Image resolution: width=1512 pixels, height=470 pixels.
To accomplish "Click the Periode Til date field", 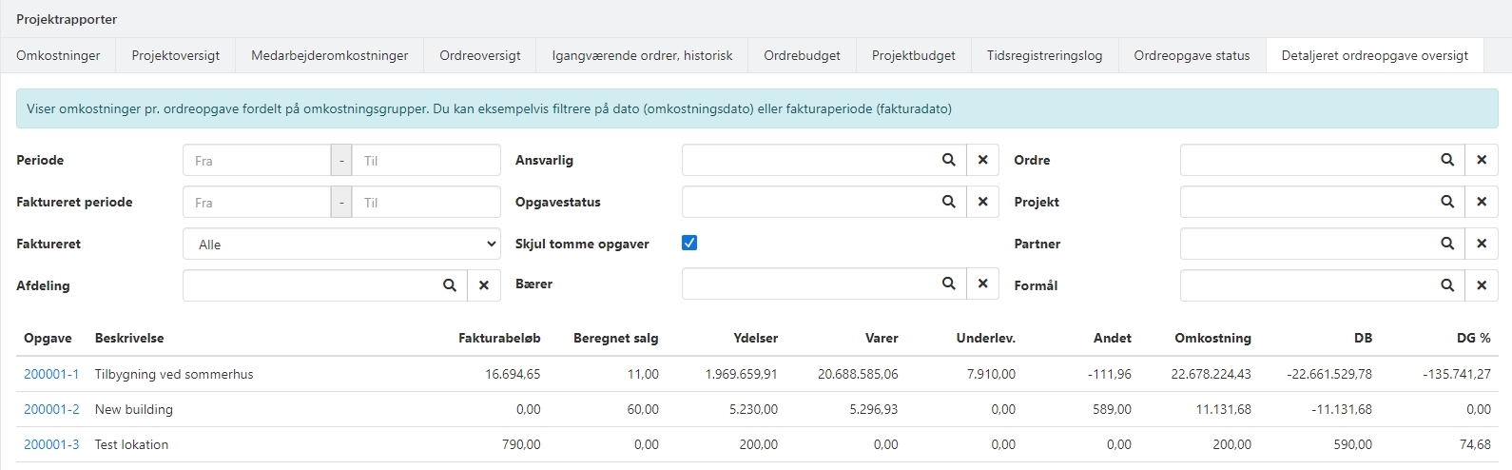I will pyautogui.click(x=426, y=161).
